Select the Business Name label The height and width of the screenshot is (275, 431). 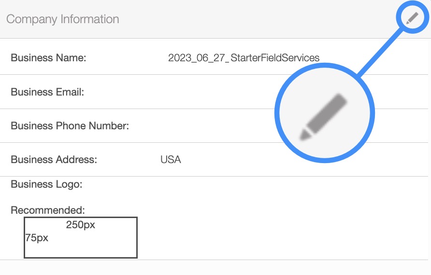click(48, 58)
